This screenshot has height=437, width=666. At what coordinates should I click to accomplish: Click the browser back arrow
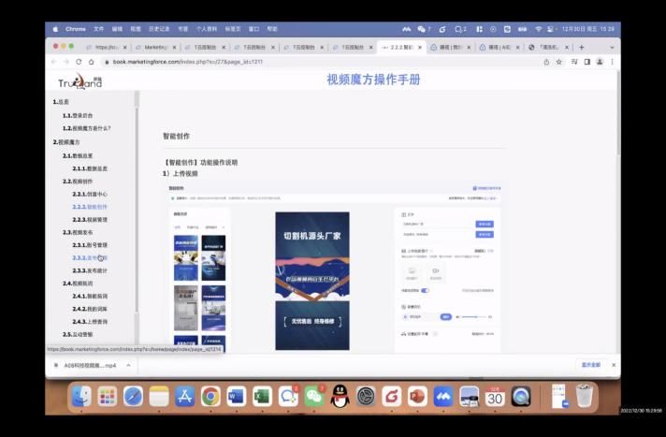pos(53,62)
